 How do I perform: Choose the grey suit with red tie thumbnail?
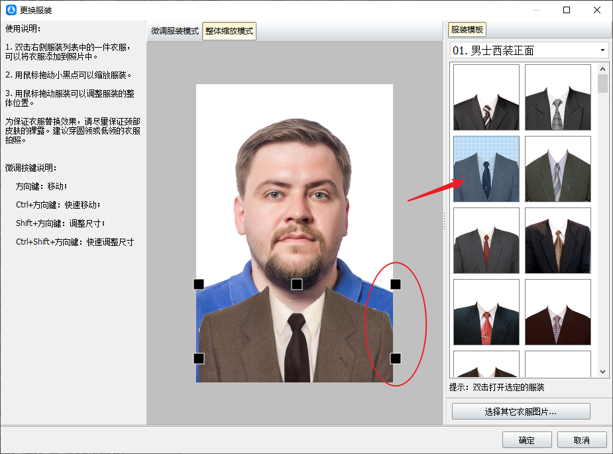(x=486, y=241)
